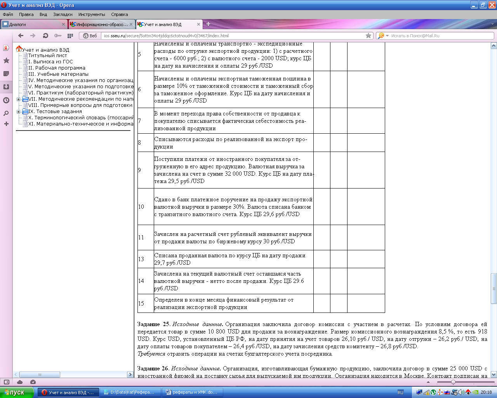Viewport: 497px width, 398px height.
Task: Close the Диалоги tab
Action: (64, 24)
